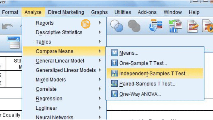The image size is (213, 120).
Task: Open the Window menu
Action: coord(173,12)
